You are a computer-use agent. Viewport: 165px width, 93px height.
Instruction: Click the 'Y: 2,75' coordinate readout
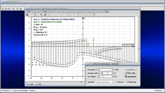[38, 84]
